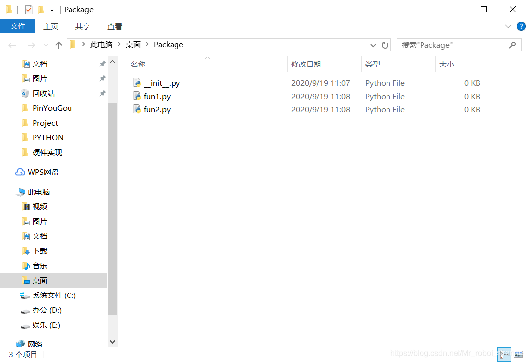Open pinned 图片 in quick access

tap(40, 78)
